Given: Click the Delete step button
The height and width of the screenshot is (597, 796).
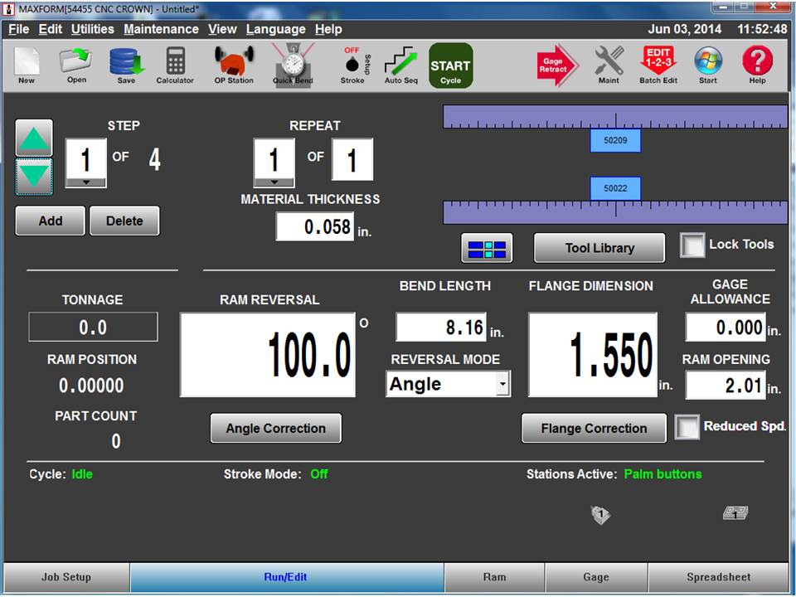Looking at the screenshot, I should [124, 221].
